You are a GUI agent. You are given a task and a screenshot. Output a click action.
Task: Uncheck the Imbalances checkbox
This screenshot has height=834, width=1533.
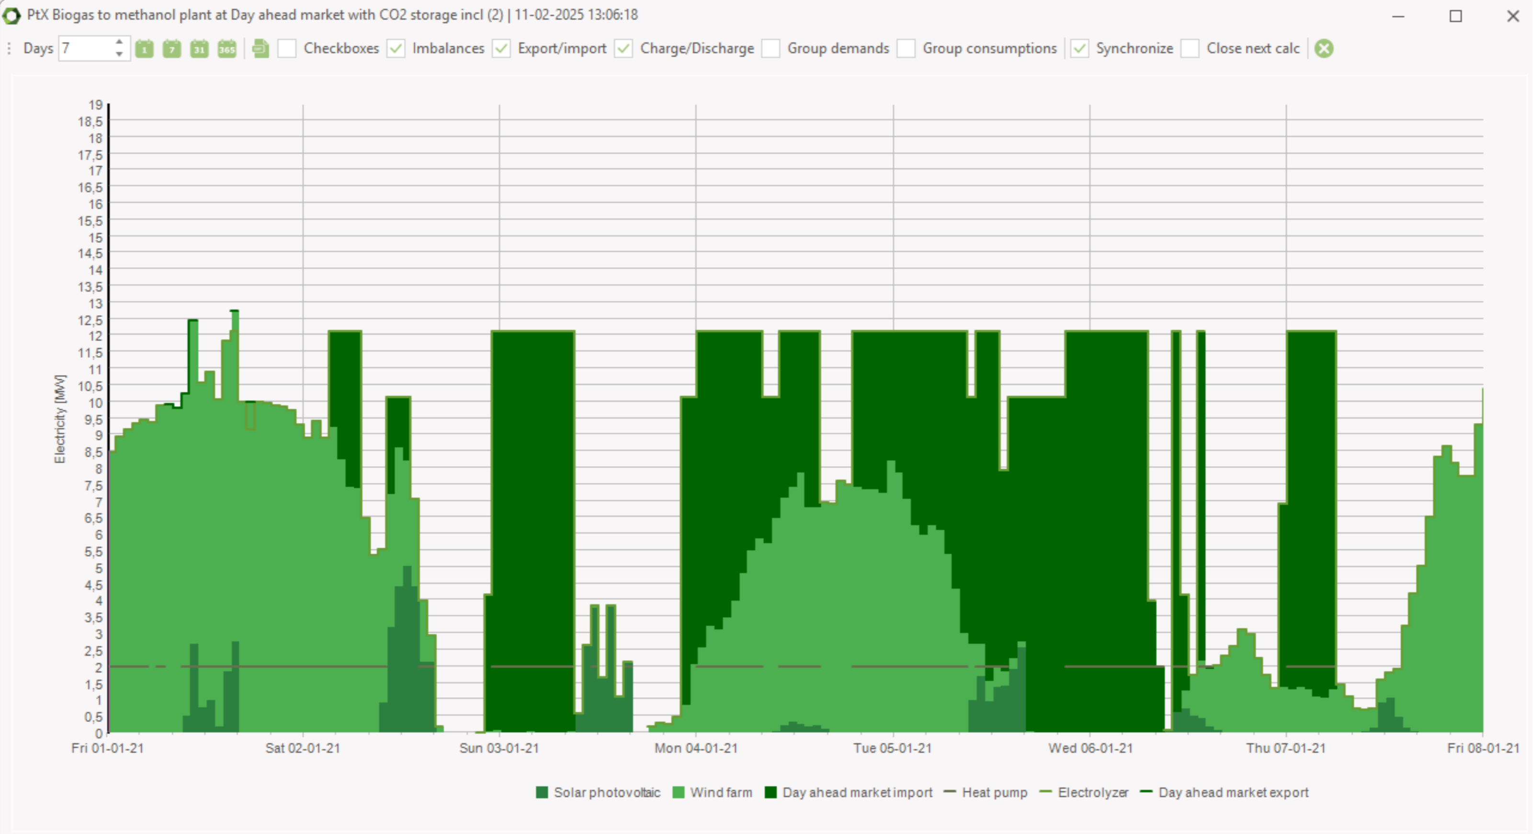[396, 49]
